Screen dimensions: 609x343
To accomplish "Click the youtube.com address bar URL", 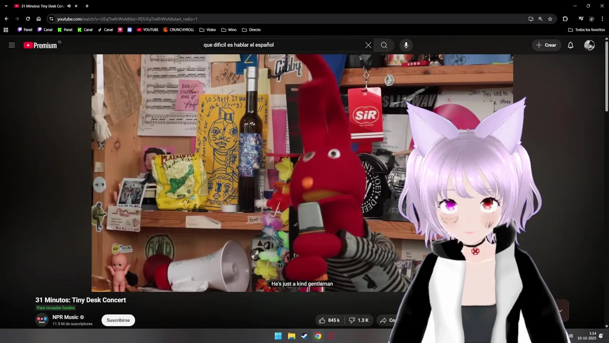I will tap(127, 19).
